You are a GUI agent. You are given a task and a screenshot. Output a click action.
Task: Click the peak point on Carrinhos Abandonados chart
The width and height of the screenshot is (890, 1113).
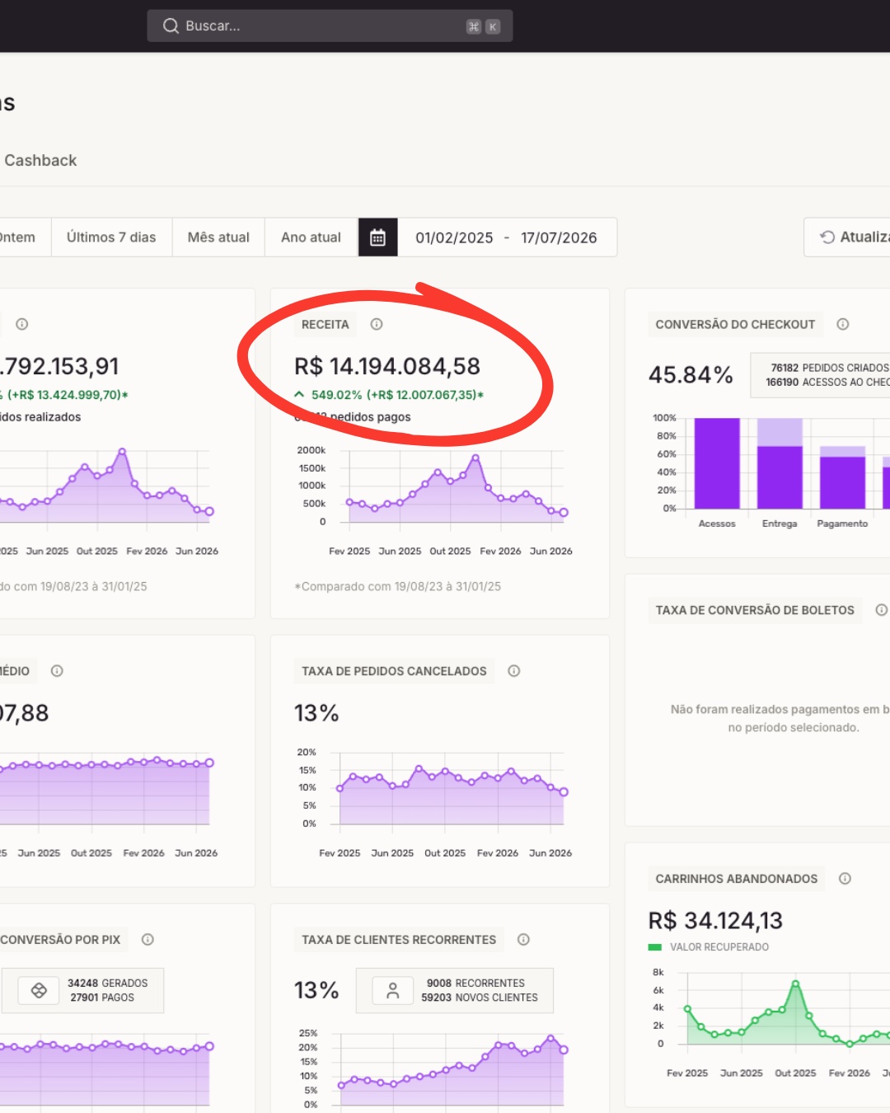(x=795, y=984)
